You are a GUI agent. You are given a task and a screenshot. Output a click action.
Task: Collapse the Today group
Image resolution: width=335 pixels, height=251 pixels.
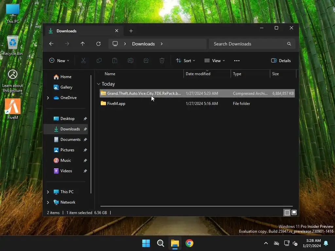pyautogui.click(x=98, y=84)
